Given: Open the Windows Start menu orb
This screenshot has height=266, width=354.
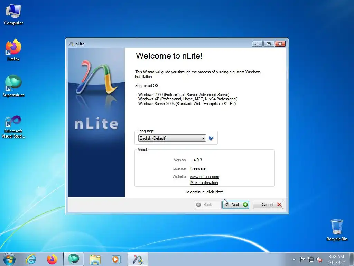Looking at the screenshot, I should (9, 259).
